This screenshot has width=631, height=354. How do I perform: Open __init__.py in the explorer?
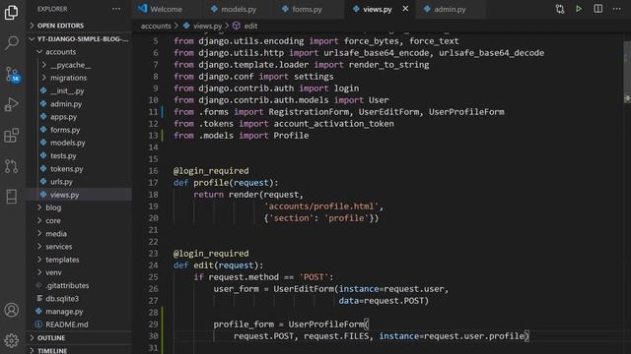79,90
